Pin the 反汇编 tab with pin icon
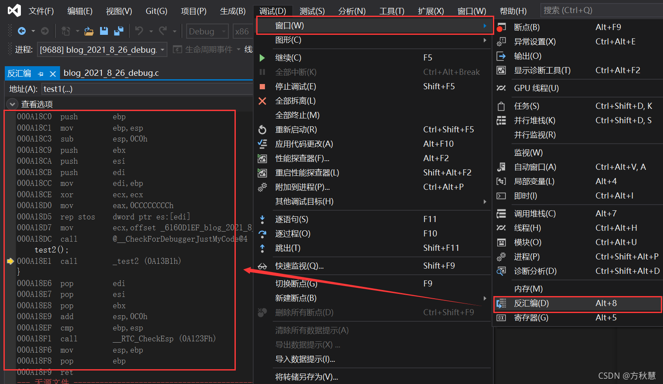 (40, 74)
